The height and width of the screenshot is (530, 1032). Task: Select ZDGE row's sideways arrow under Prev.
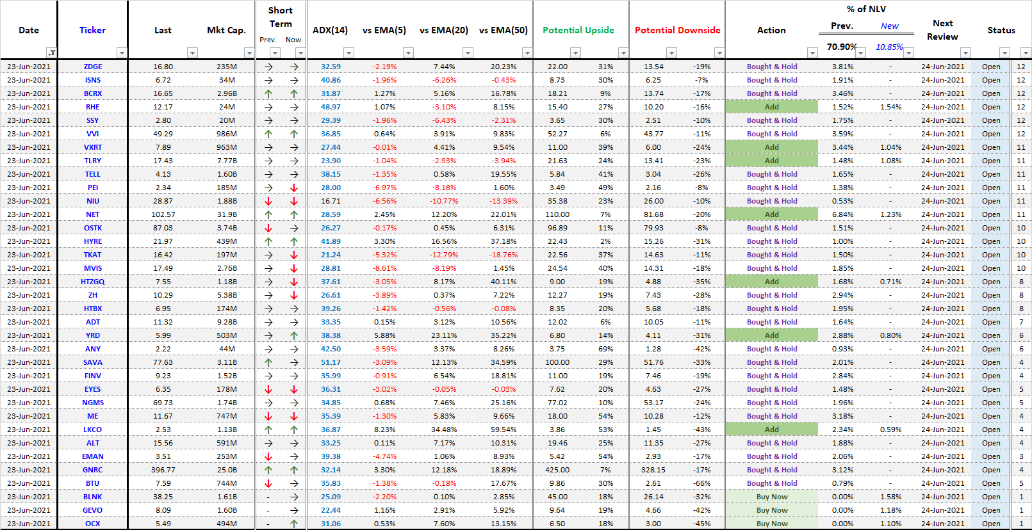coord(268,67)
